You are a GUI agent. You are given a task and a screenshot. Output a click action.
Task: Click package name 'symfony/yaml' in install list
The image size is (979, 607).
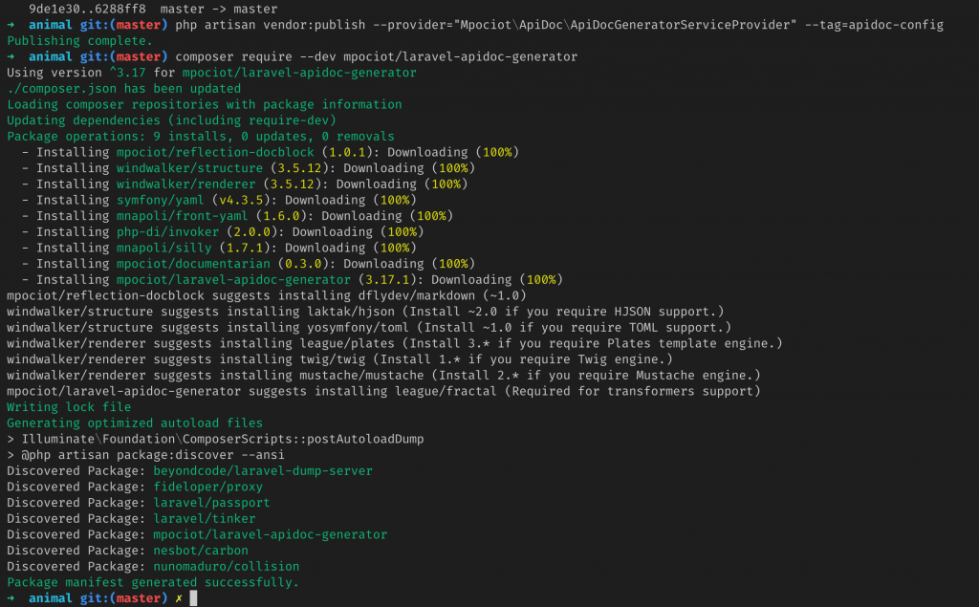[161, 200]
